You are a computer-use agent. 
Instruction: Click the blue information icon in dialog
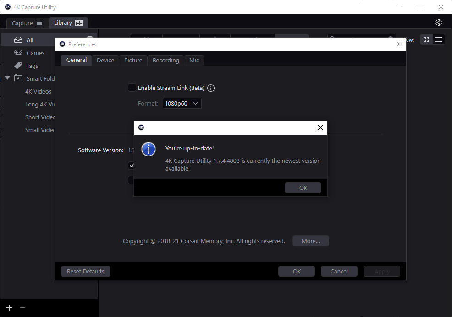pos(149,149)
